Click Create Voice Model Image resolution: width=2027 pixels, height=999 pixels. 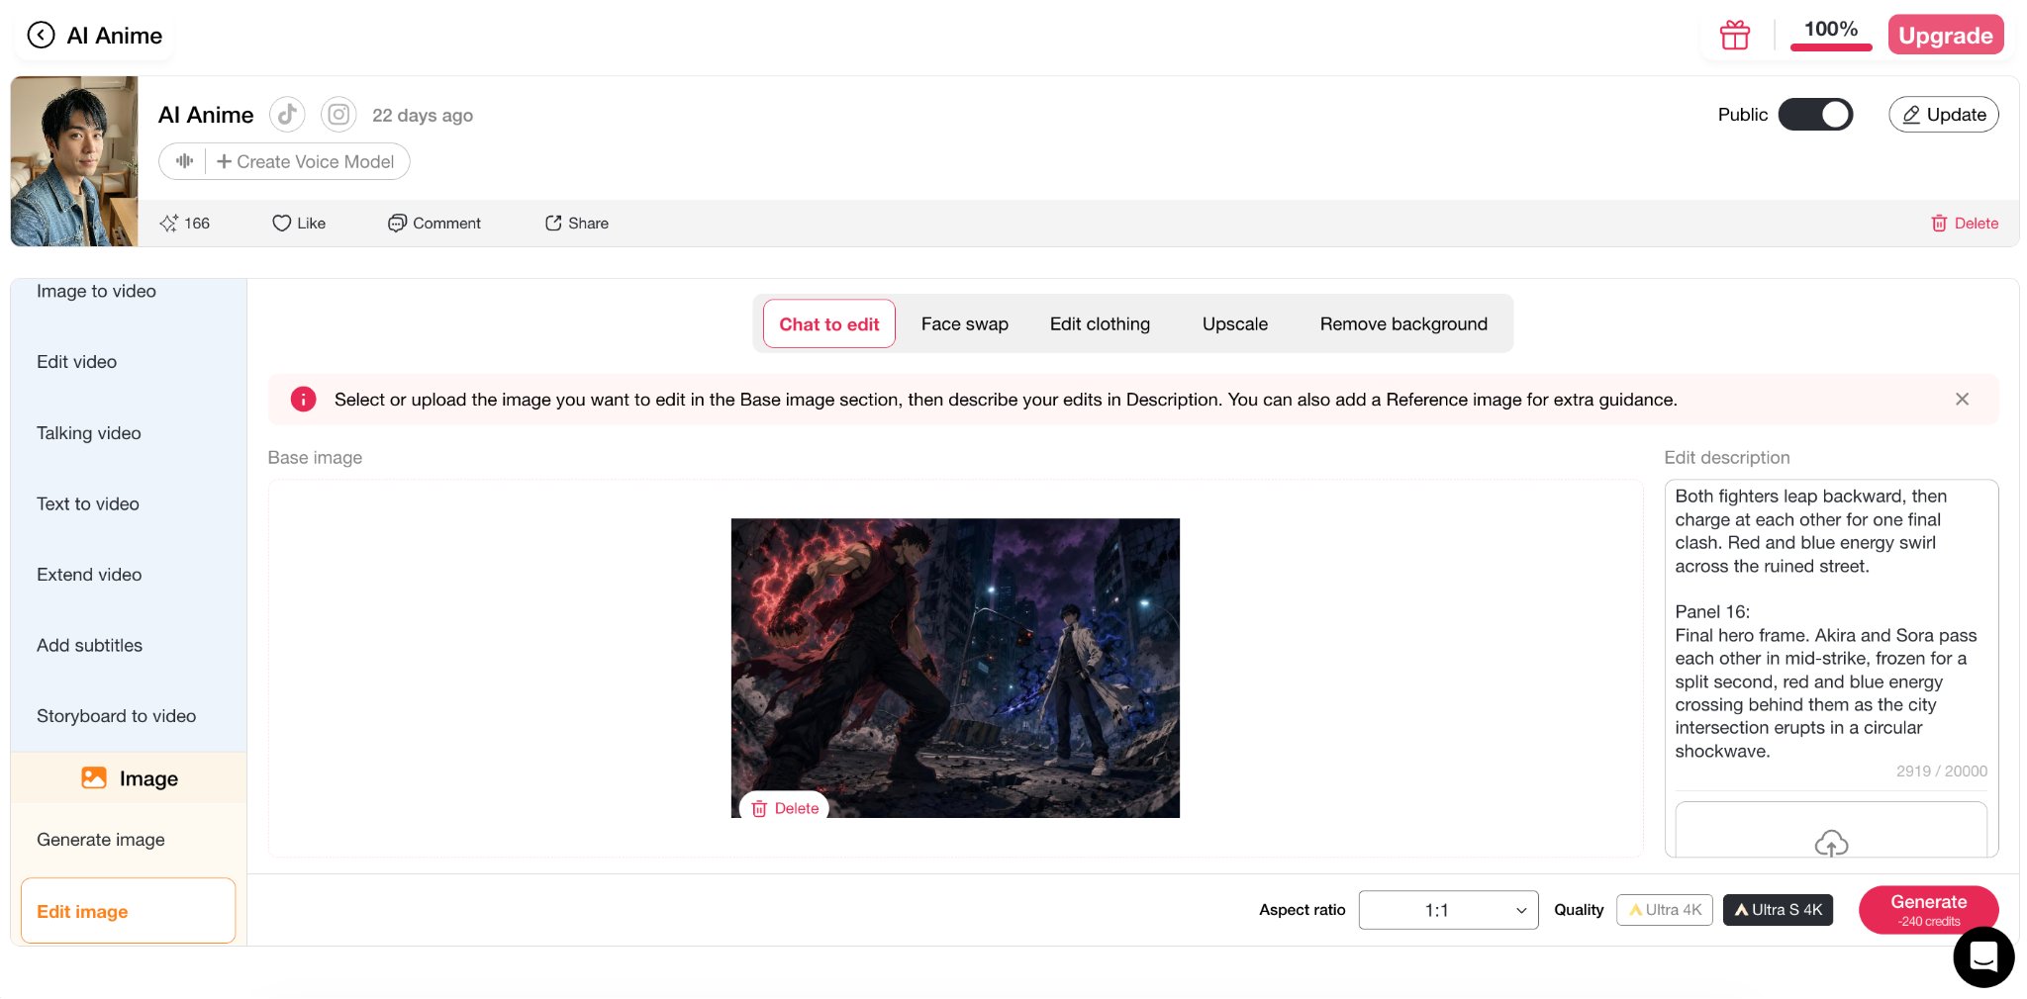pos(305,161)
